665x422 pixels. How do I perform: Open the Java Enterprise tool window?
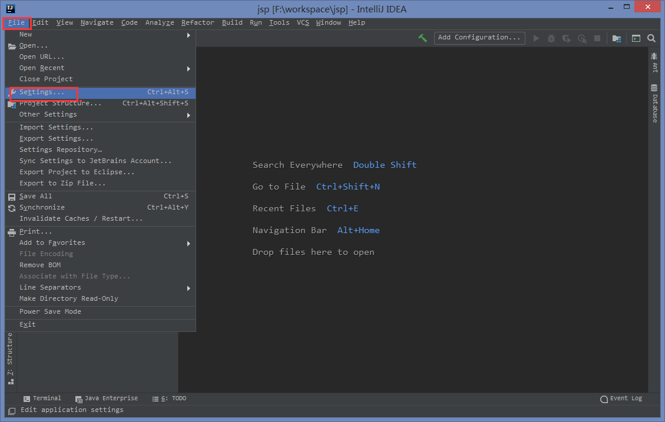click(x=107, y=398)
